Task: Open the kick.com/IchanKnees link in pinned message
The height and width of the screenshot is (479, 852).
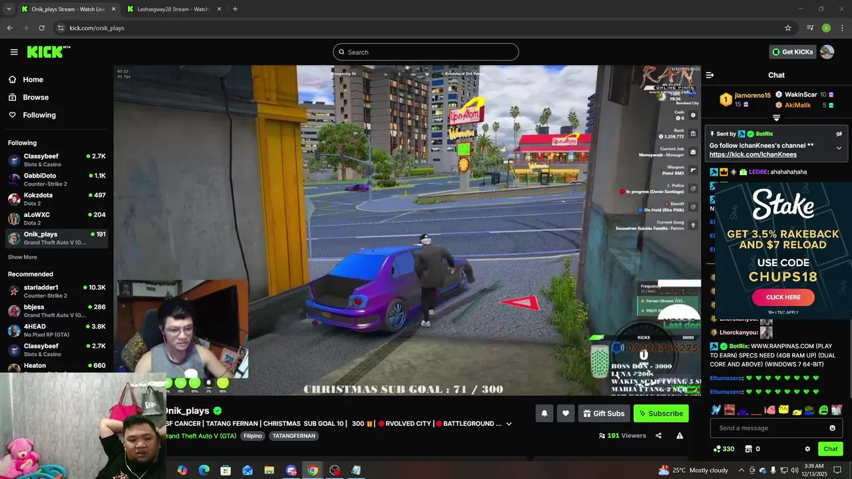Action: click(x=753, y=154)
